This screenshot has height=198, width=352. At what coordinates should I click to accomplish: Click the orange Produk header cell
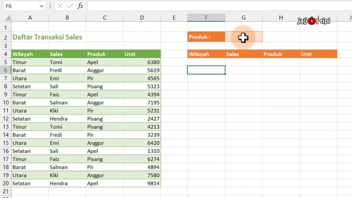(281, 54)
